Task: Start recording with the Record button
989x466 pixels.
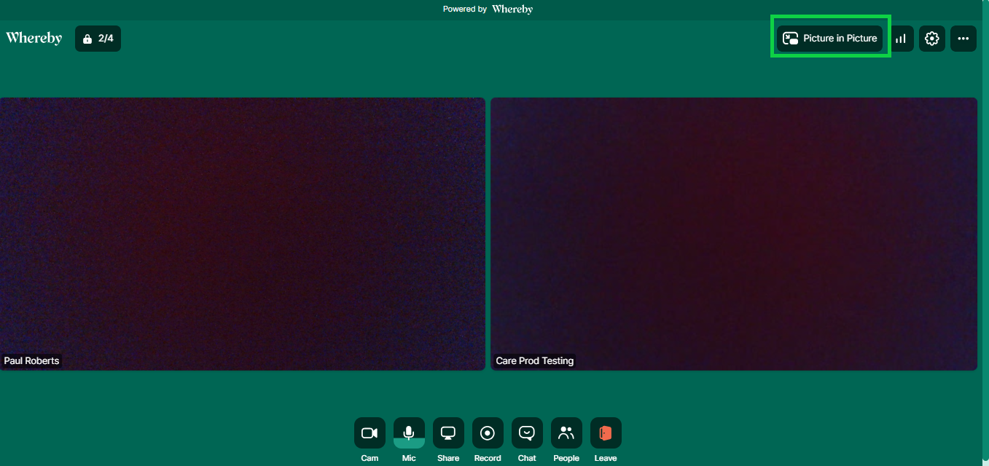Action: click(x=488, y=433)
